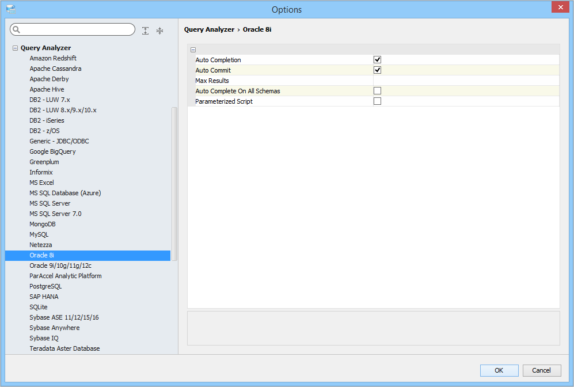The width and height of the screenshot is (574, 387).
Task: Click the Auto Completion property label
Action: pos(218,60)
